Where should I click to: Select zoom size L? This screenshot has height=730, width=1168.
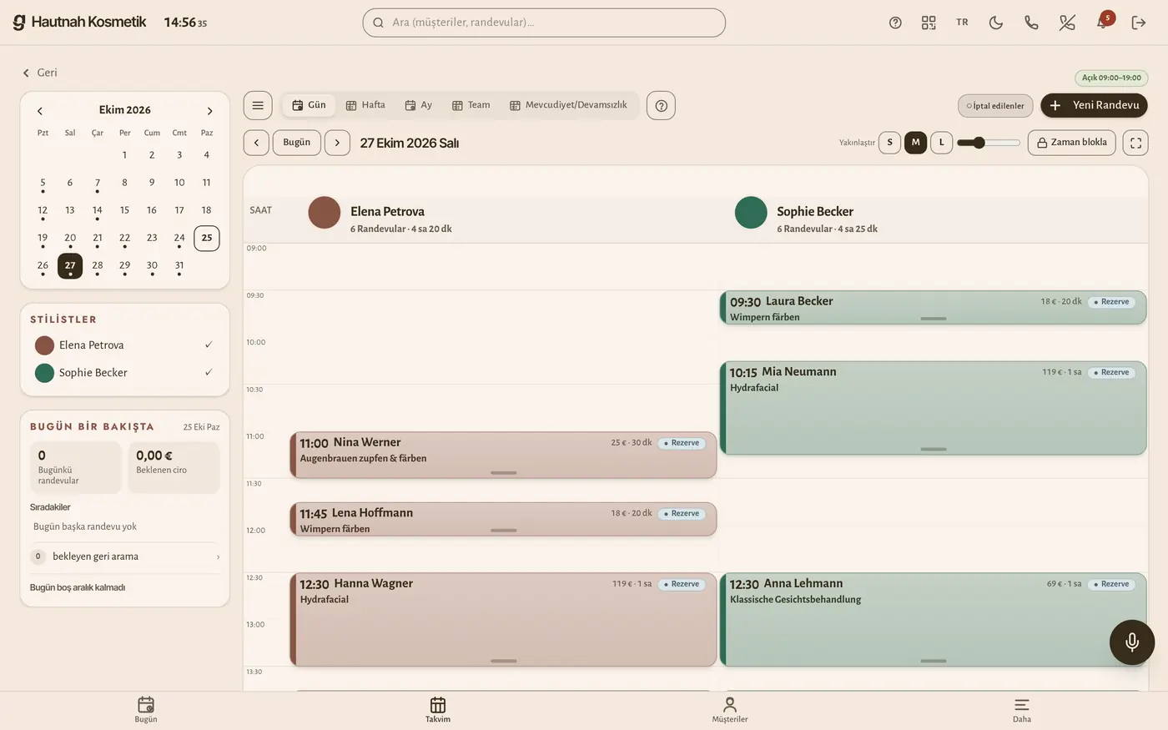941,143
